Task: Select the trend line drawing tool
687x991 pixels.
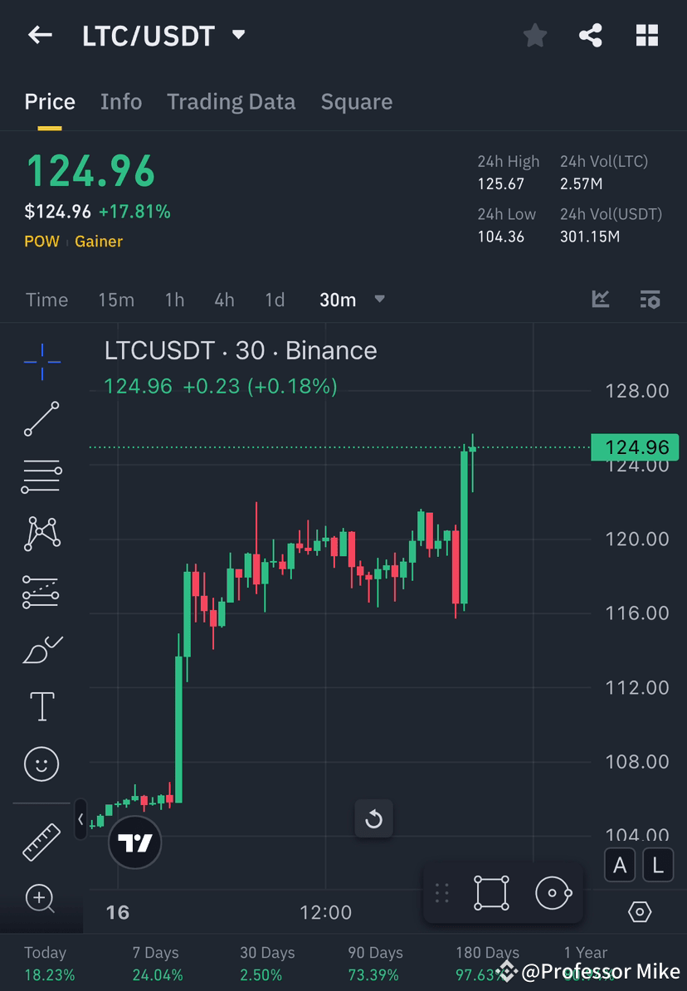Action: pos(41,419)
